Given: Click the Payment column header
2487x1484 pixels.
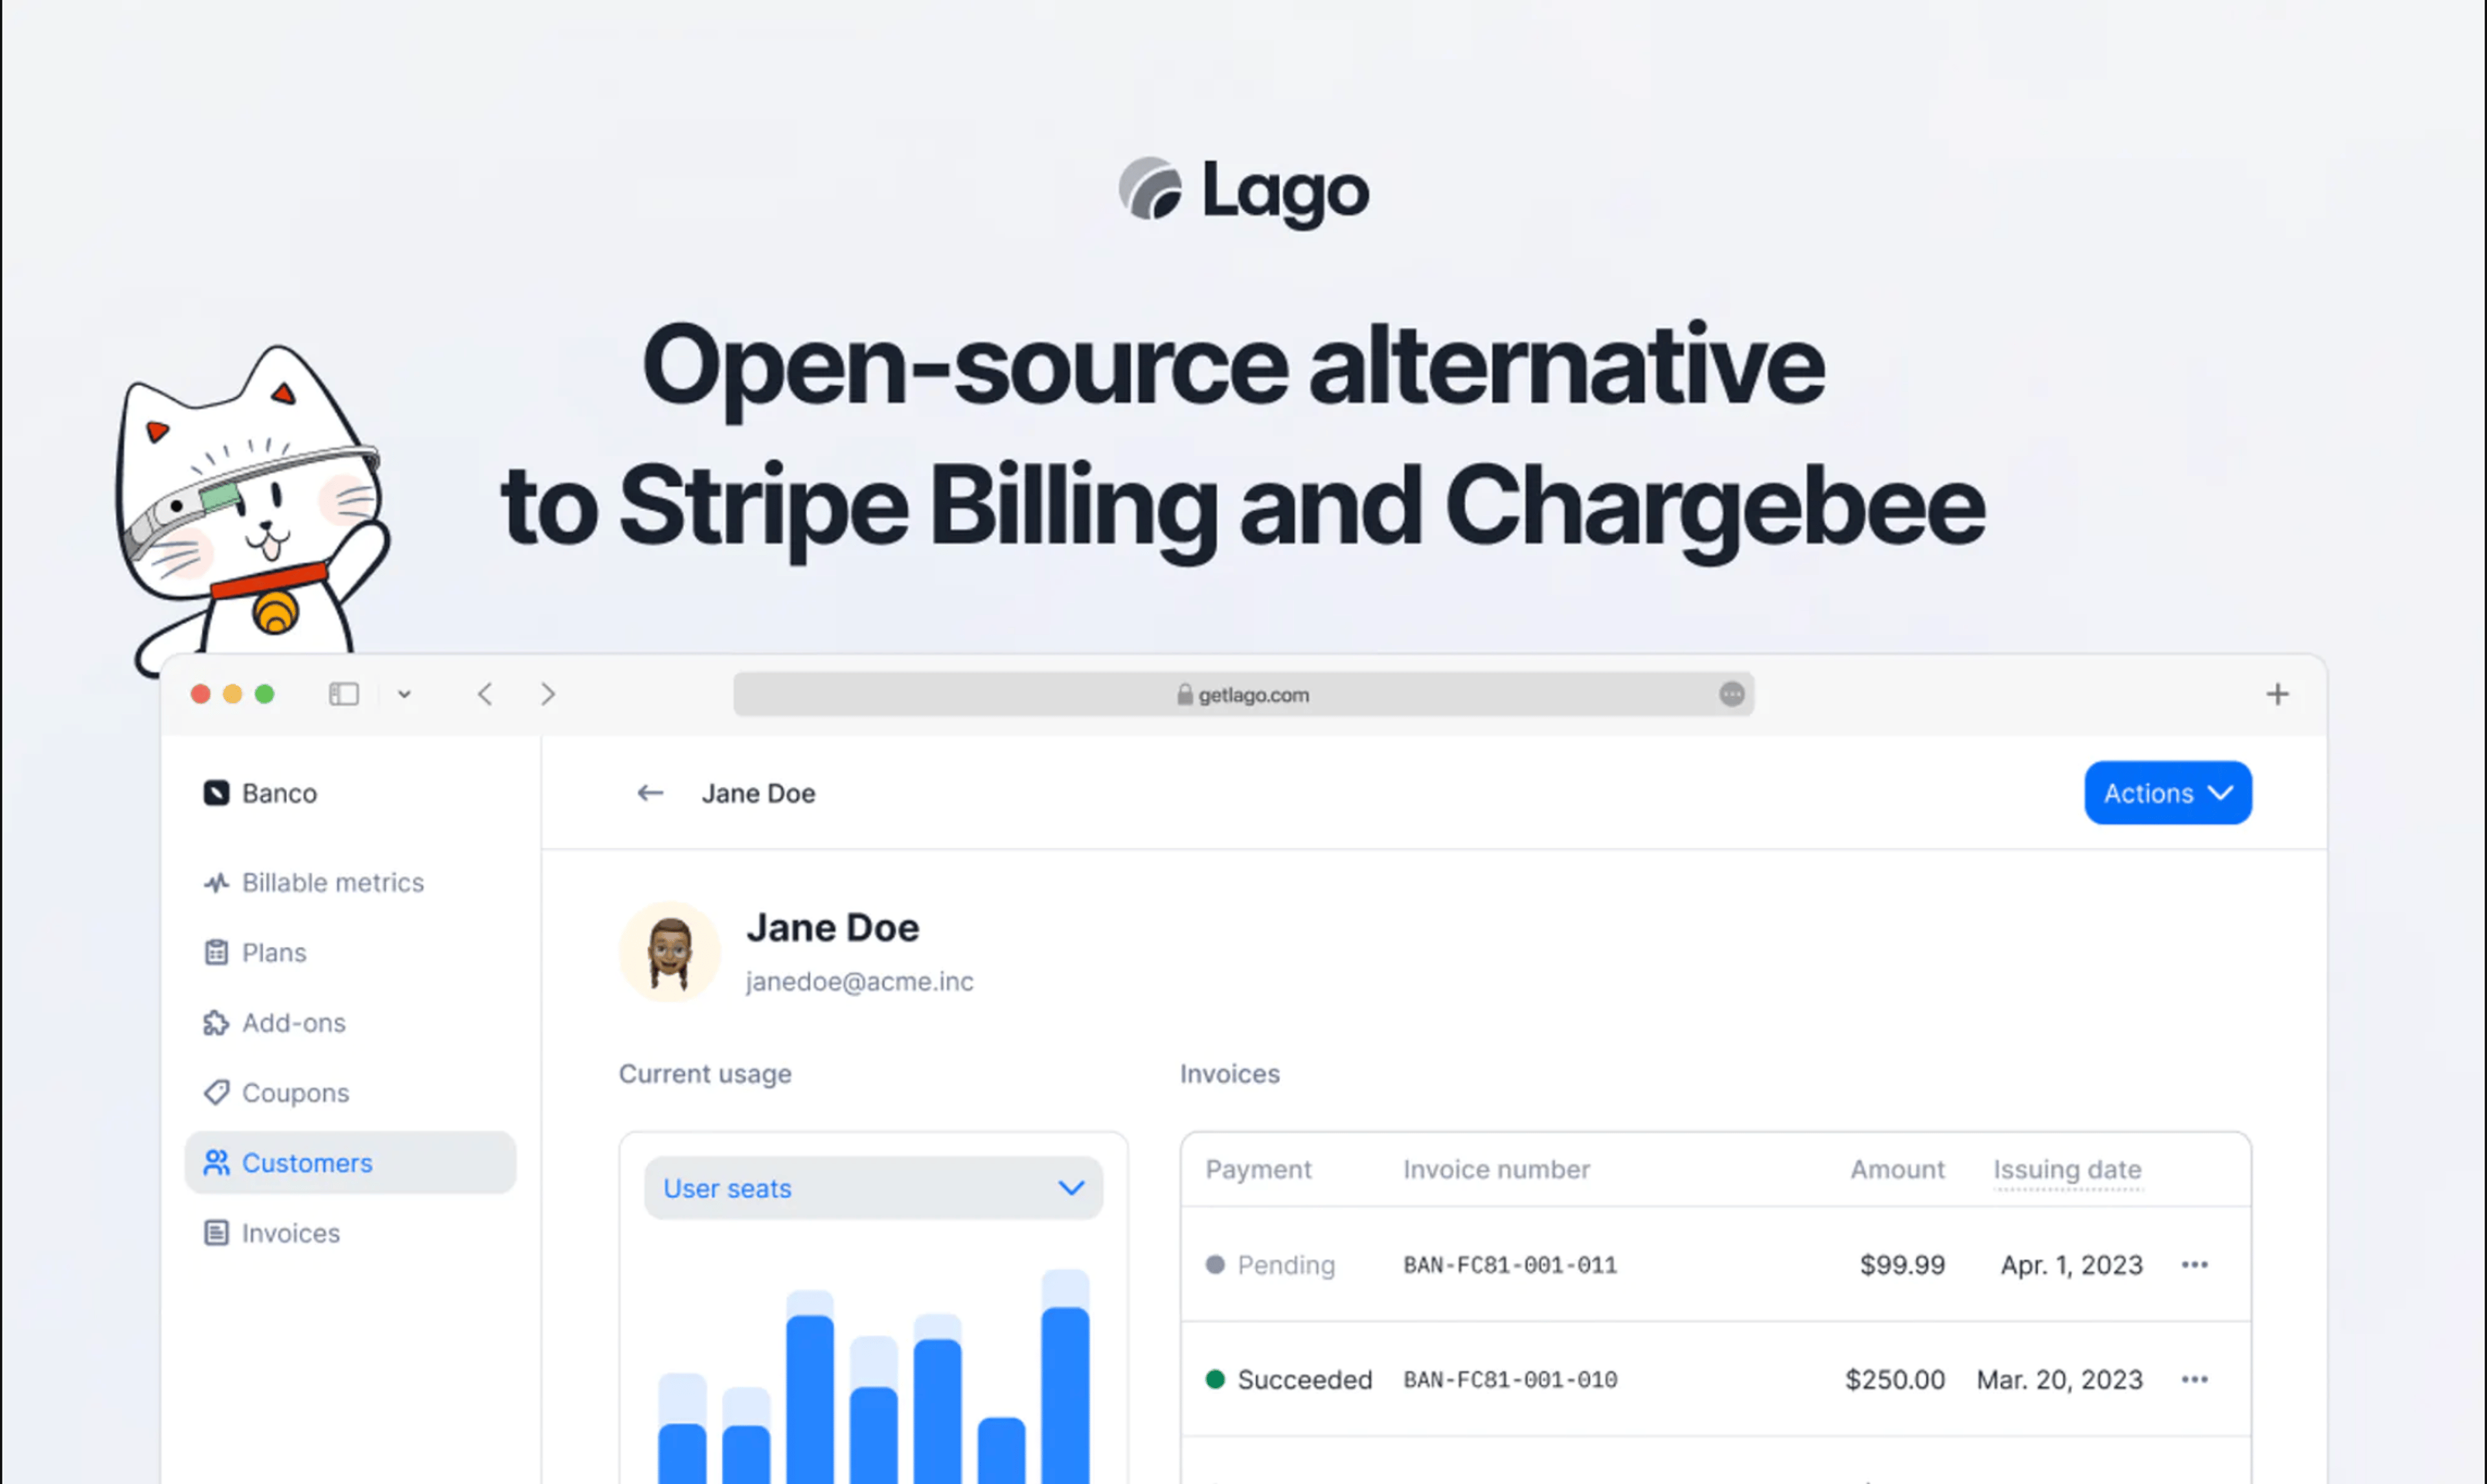Looking at the screenshot, I should [x=1258, y=1170].
